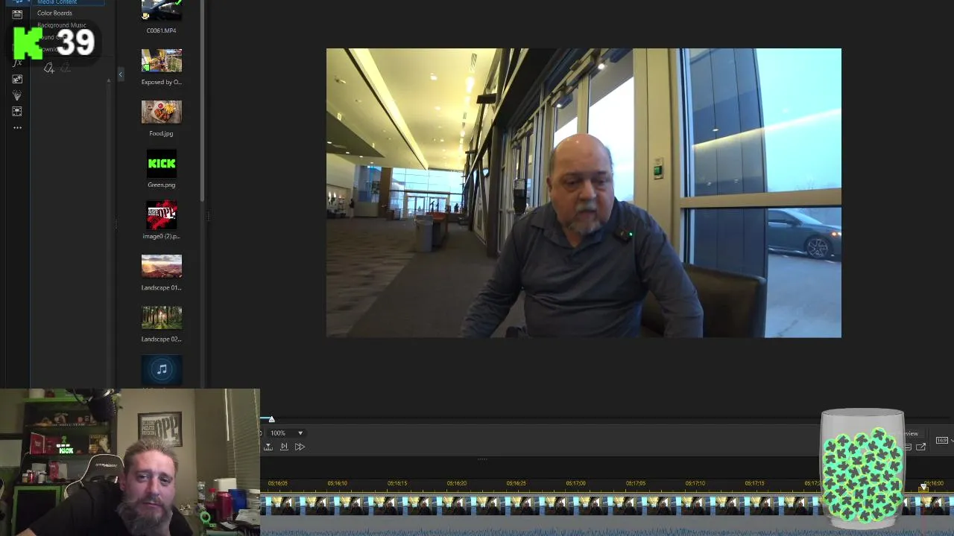Viewport: 954px width, 536px height.
Task: Select the Background Music category
Action: click(62, 25)
